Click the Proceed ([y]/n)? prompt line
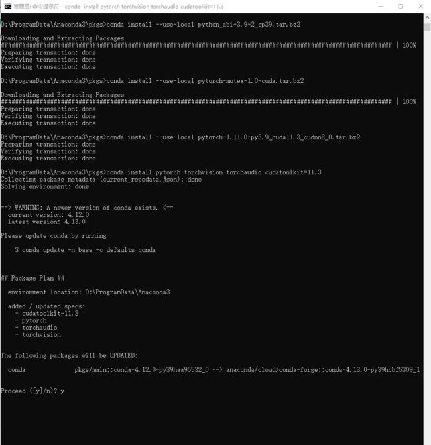This screenshot has width=431, height=445. click(32, 391)
